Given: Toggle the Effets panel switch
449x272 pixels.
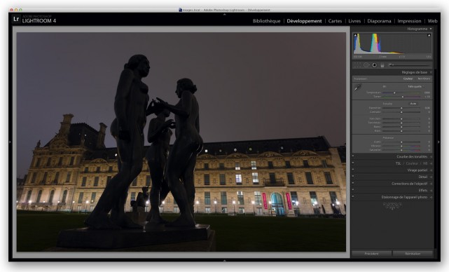Looking at the screenshot, I should pyautogui.click(x=353, y=190).
